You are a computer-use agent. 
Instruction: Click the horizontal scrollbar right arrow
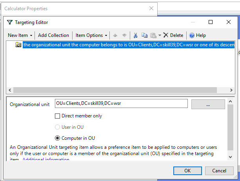[231, 90]
